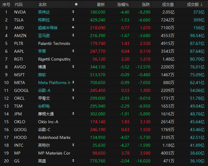Sort by the 涨跌 column header
This screenshot has height=166, width=208.
(146, 5)
